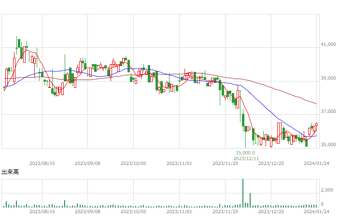Click the 39,000 price axis label
The width and height of the screenshot is (339, 218).
click(328, 78)
